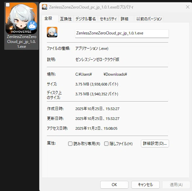192x191 pixels.
Task: Click the small app icon in the title bar
Action: 45,7
